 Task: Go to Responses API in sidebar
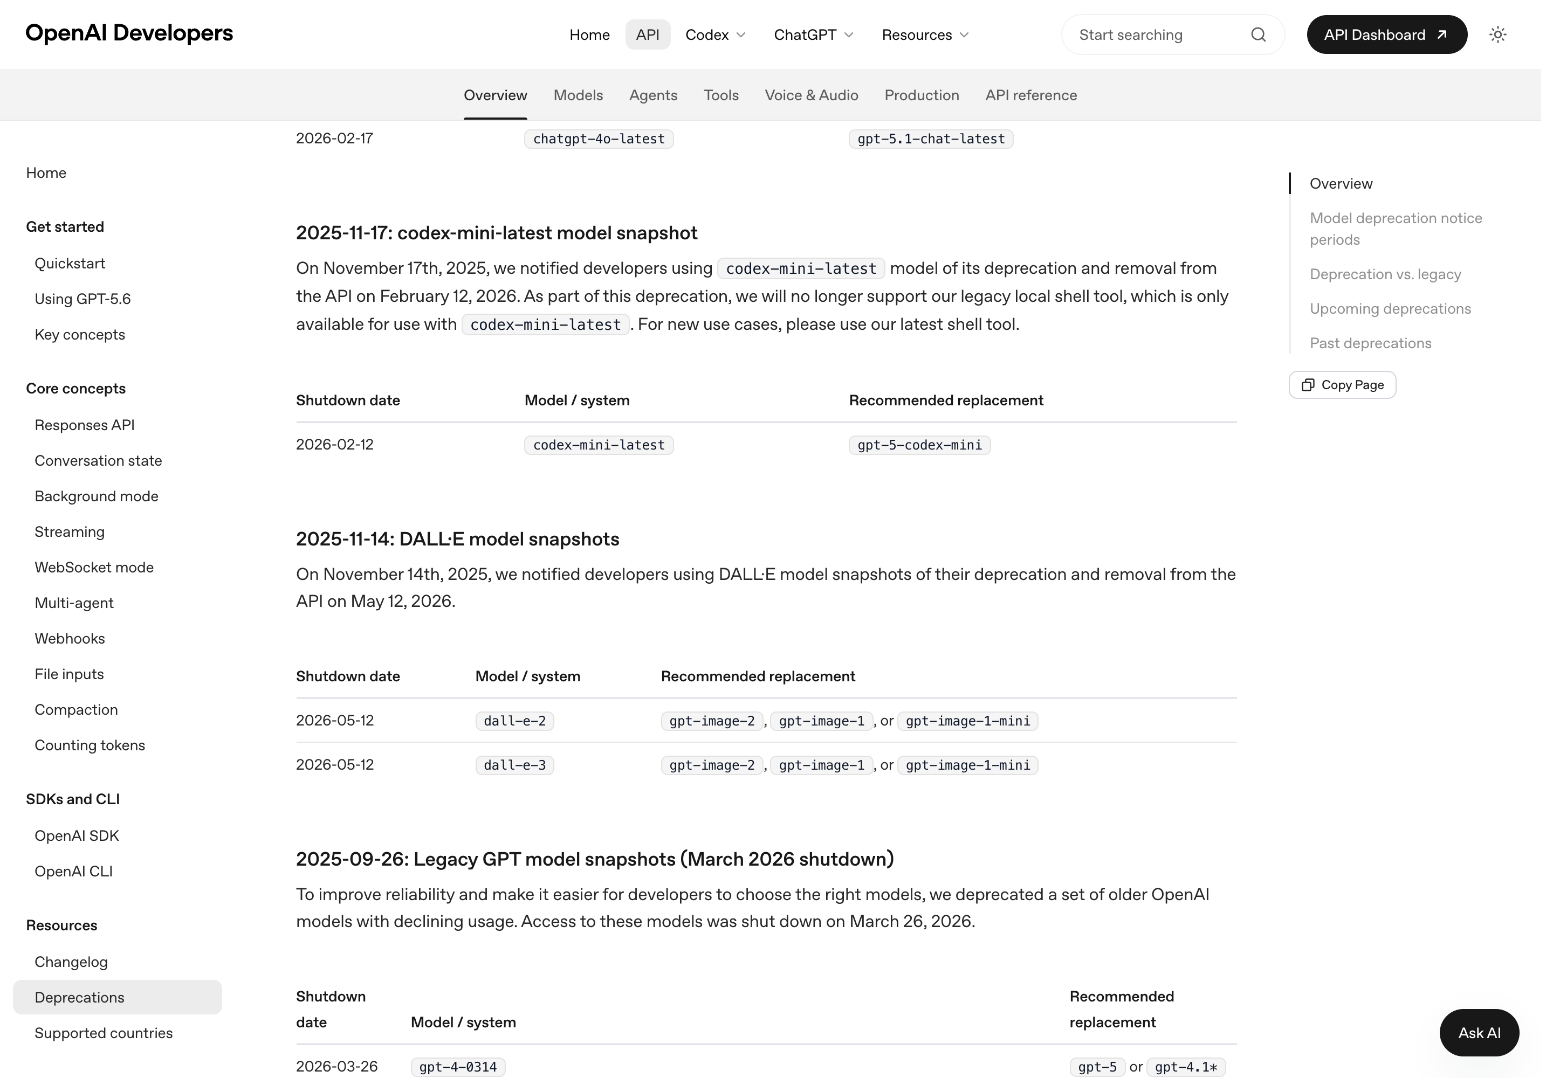click(85, 425)
